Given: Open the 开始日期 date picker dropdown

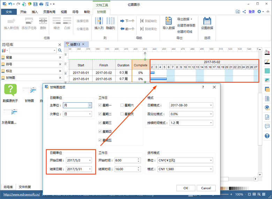Looking at the screenshot, I should pos(90,160).
